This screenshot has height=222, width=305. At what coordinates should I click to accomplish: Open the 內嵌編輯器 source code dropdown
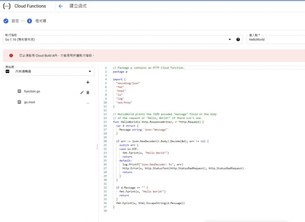point(49,71)
